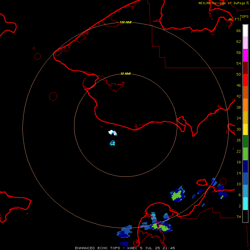Click the ENHANCED ECHO TOPS product text
This screenshot has height=250, width=250.
(97, 248)
